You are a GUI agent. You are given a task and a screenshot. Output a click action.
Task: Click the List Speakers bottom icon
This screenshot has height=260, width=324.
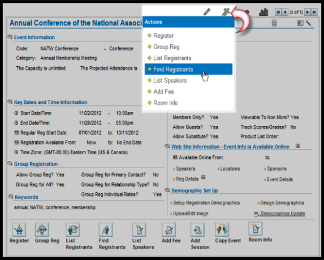pos(139,229)
